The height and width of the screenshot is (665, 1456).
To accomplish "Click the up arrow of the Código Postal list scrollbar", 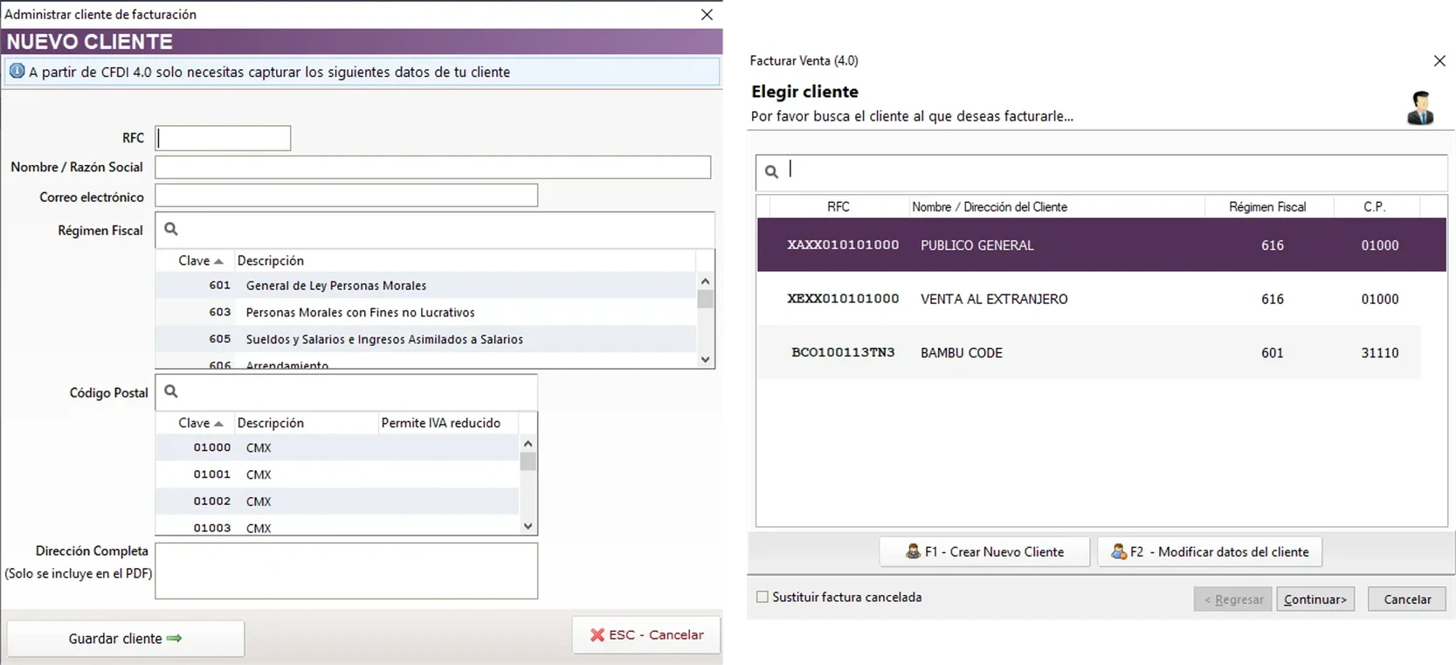I will pos(528,444).
